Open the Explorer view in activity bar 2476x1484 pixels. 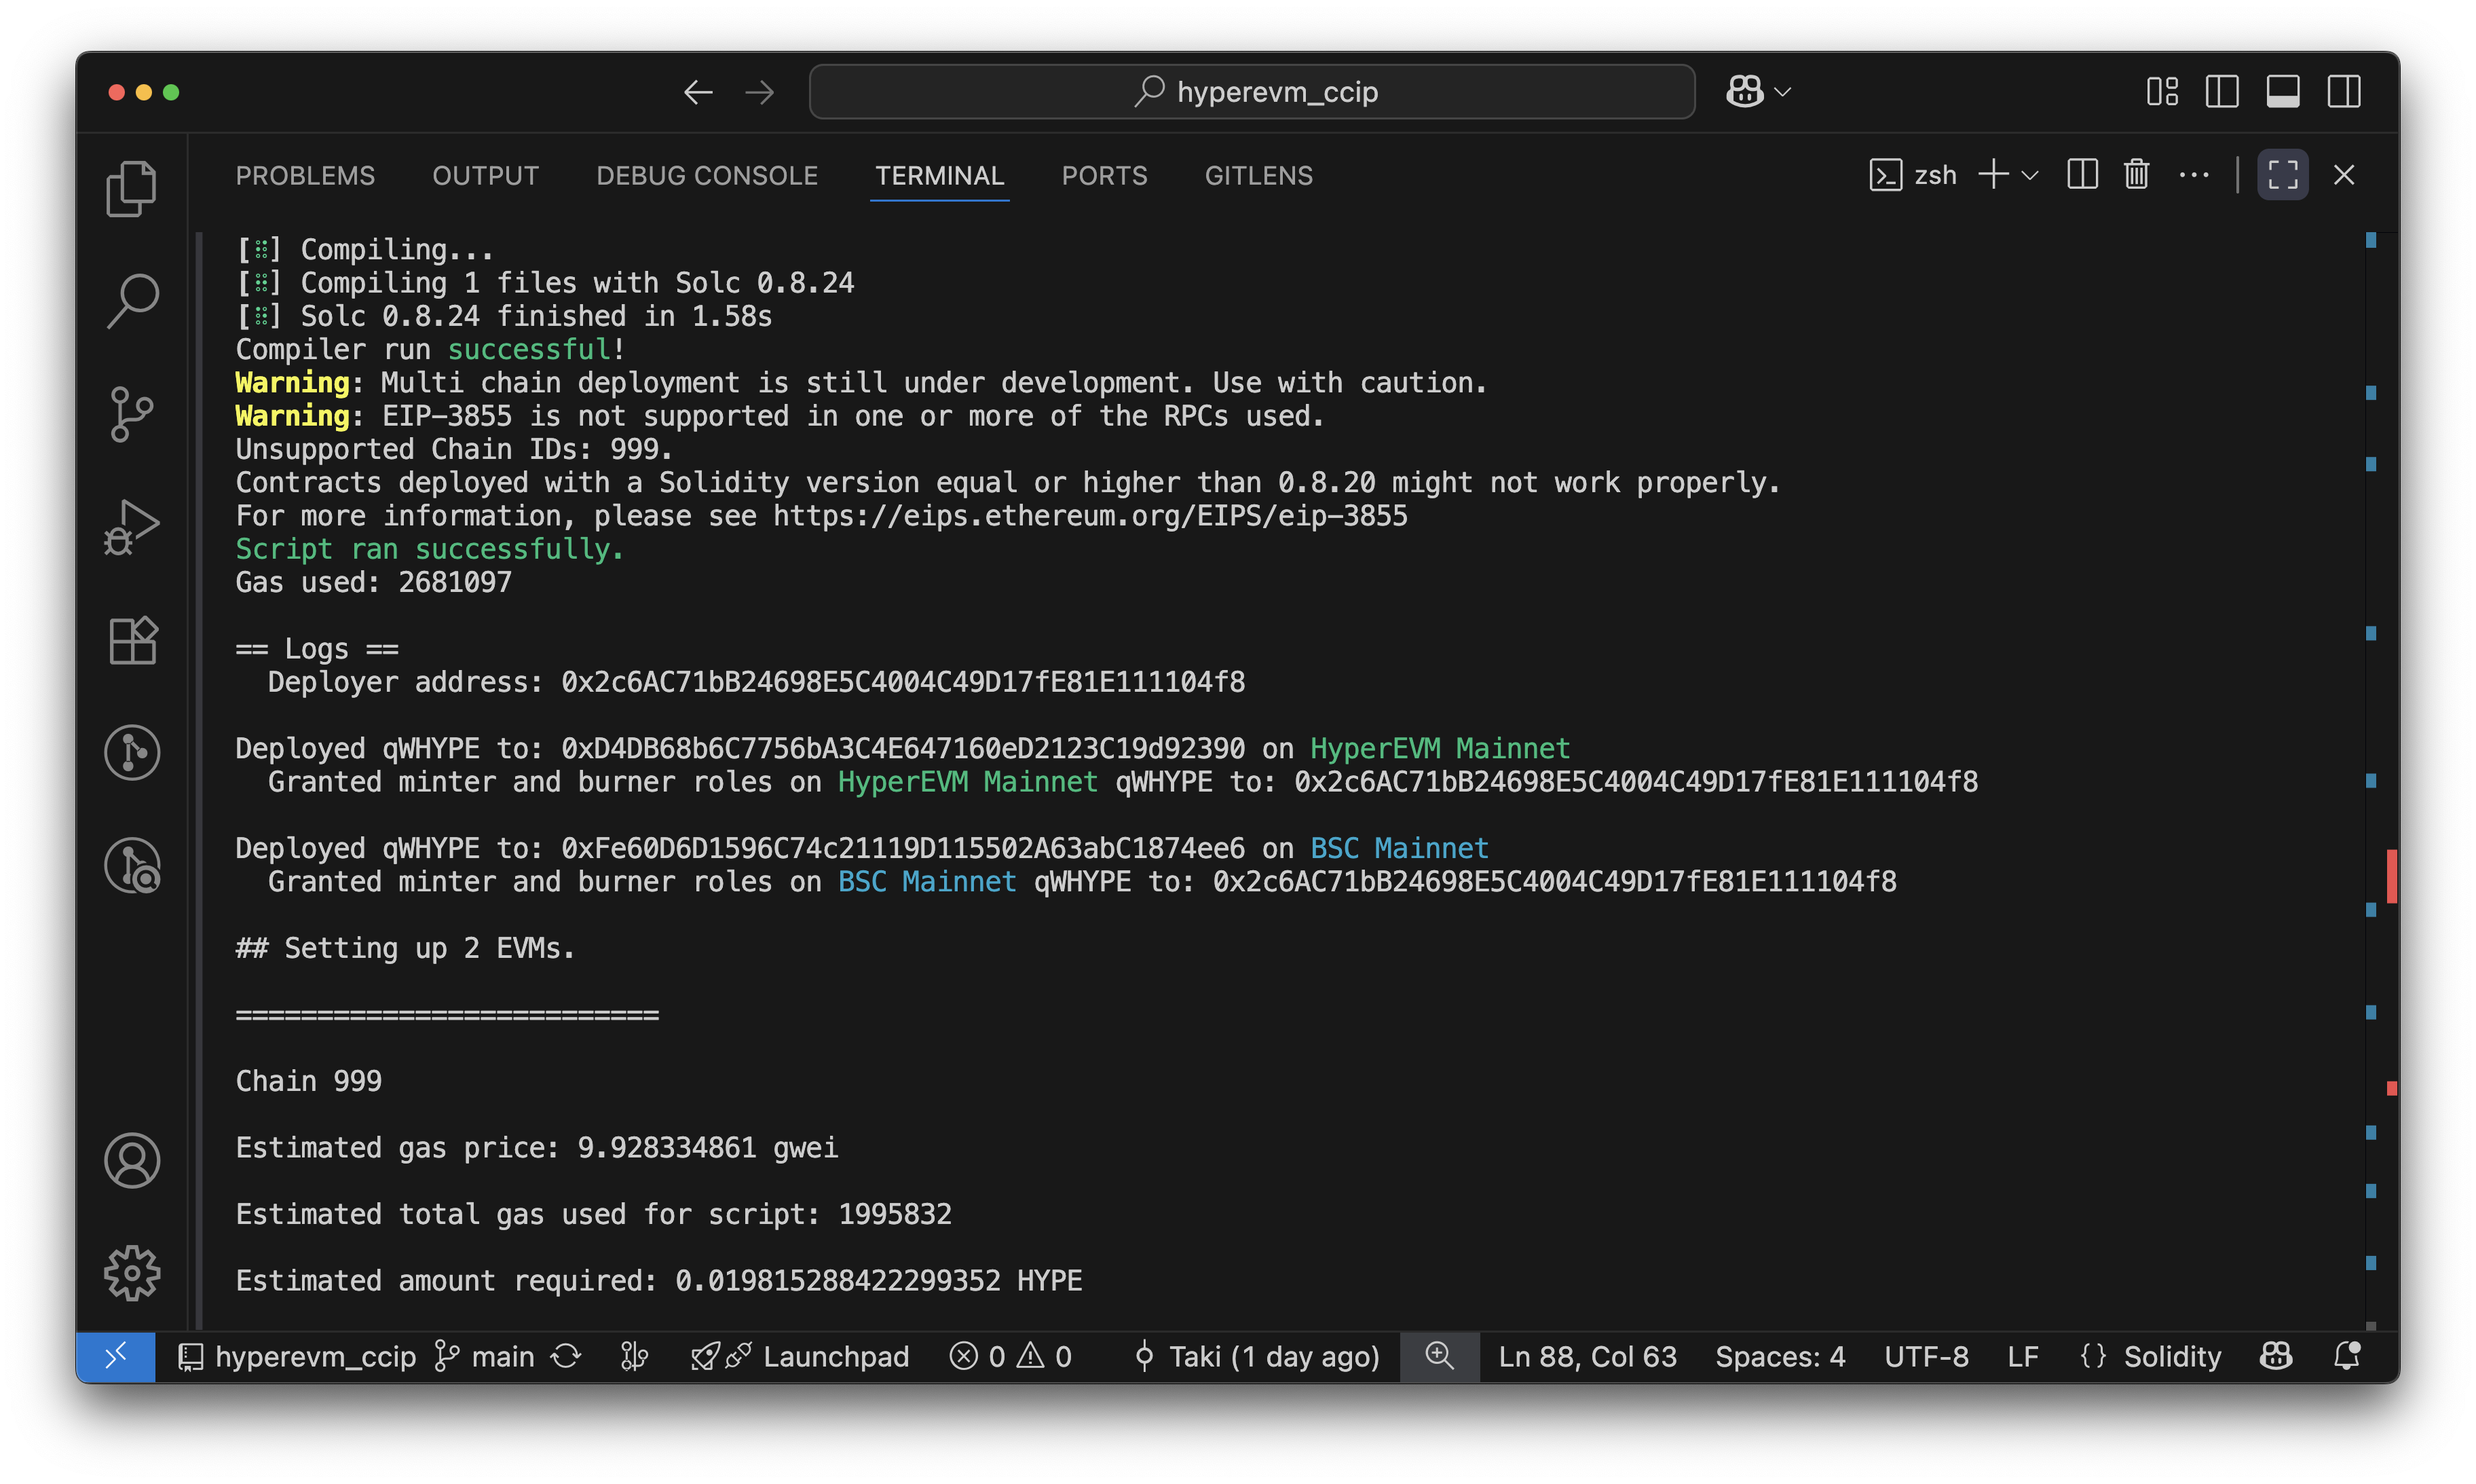pyautogui.click(x=131, y=188)
